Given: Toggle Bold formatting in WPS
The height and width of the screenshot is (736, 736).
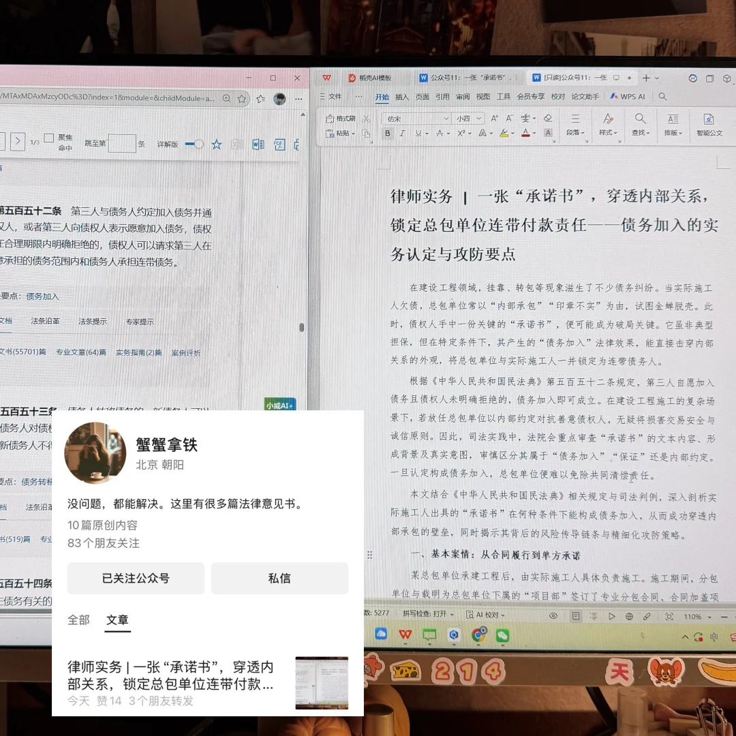Looking at the screenshot, I should point(387,134).
